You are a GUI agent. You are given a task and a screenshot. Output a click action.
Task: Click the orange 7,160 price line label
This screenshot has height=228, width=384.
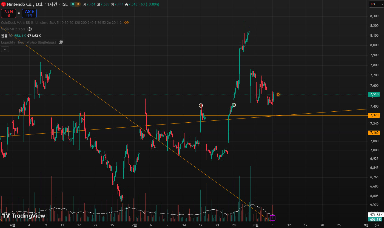point(374,133)
